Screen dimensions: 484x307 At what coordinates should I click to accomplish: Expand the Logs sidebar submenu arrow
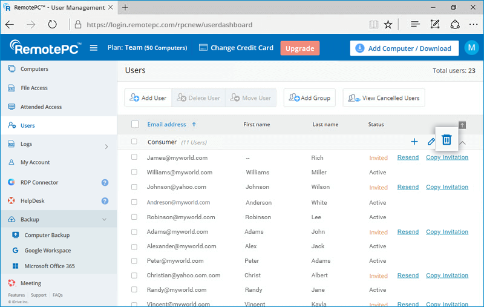[x=106, y=146]
